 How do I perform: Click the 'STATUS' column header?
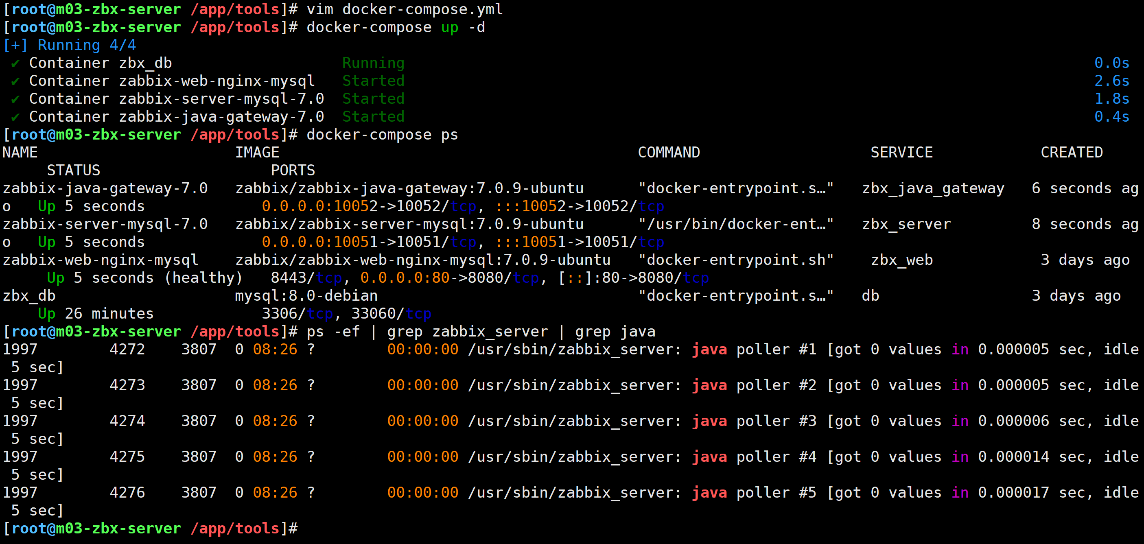[74, 170]
